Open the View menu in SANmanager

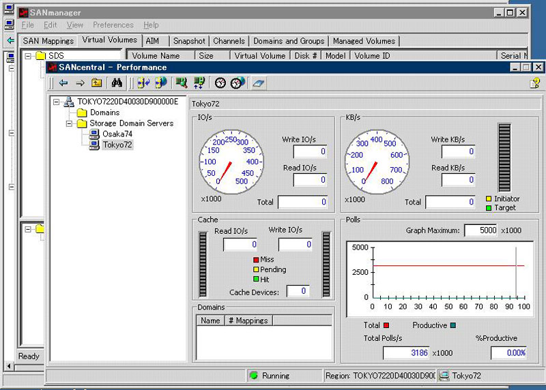point(75,25)
